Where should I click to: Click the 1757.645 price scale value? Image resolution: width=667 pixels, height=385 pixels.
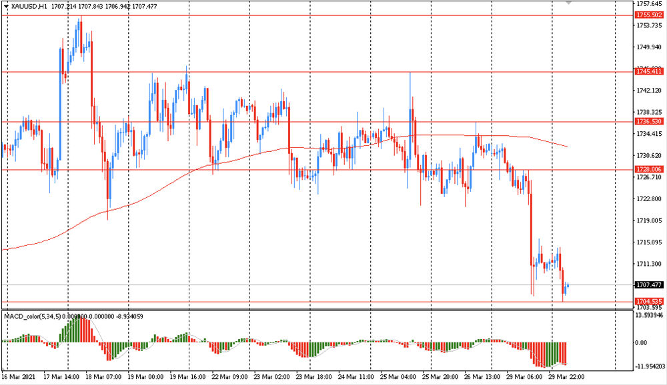coord(648,3)
